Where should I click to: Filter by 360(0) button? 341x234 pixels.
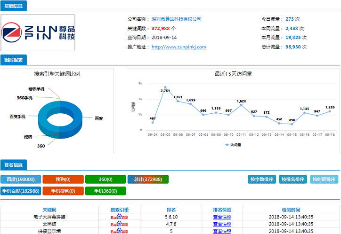pyautogui.click(x=106, y=179)
